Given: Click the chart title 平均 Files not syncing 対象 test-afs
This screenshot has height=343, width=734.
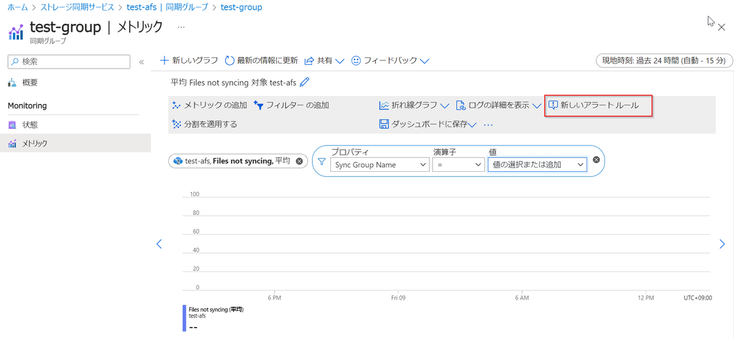Looking at the screenshot, I should pyautogui.click(x=234, y=82).
